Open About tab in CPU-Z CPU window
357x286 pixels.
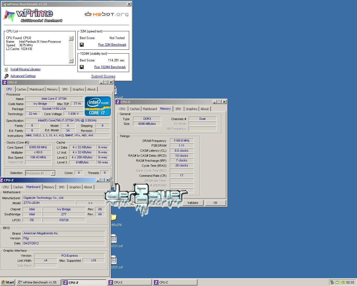[91, 89]
